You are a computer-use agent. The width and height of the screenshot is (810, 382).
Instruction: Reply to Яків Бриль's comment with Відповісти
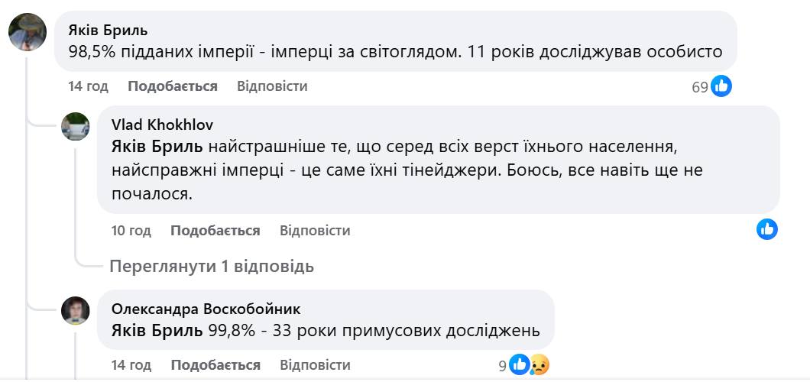[272, 86]
